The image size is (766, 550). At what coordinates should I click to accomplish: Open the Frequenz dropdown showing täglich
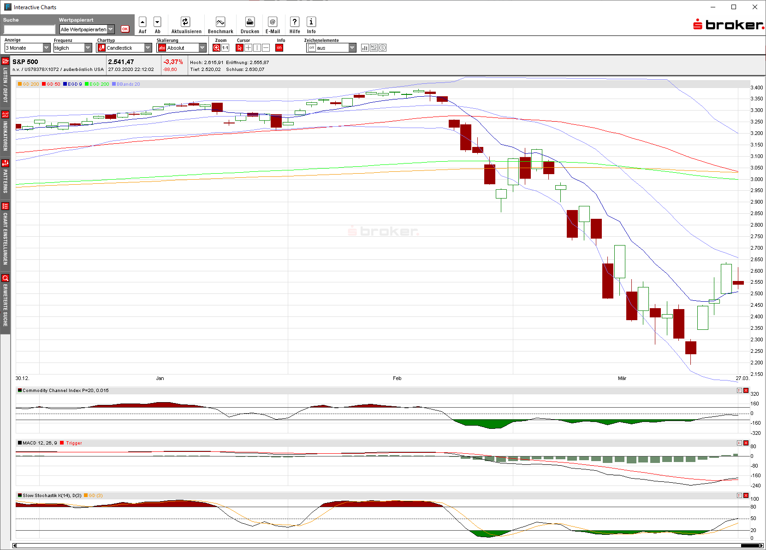tap(88, 47)
